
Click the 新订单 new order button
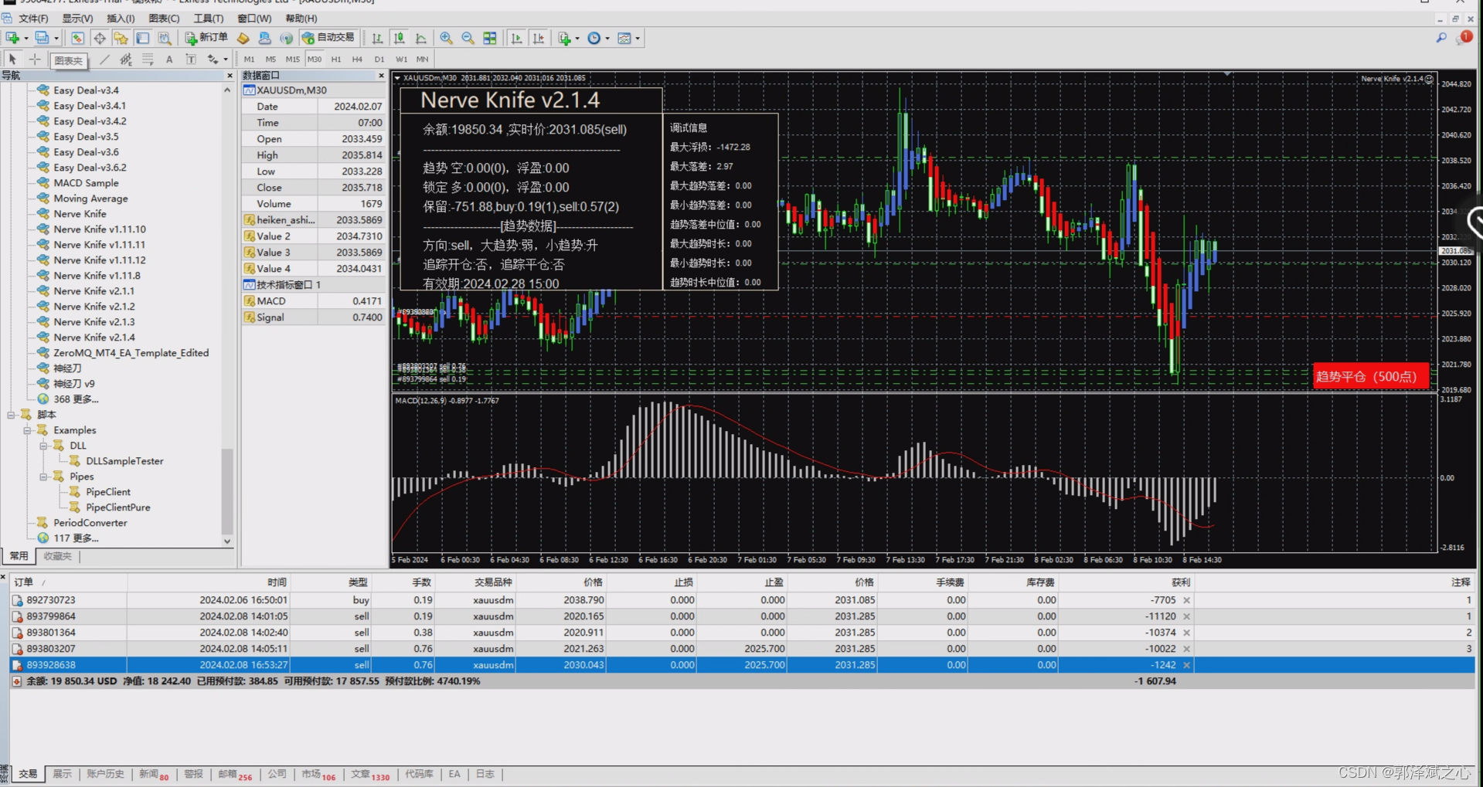tap(206, 38)
